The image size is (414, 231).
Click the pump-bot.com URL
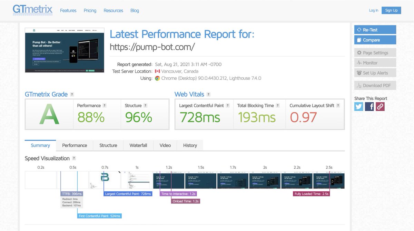coord(152,47)
